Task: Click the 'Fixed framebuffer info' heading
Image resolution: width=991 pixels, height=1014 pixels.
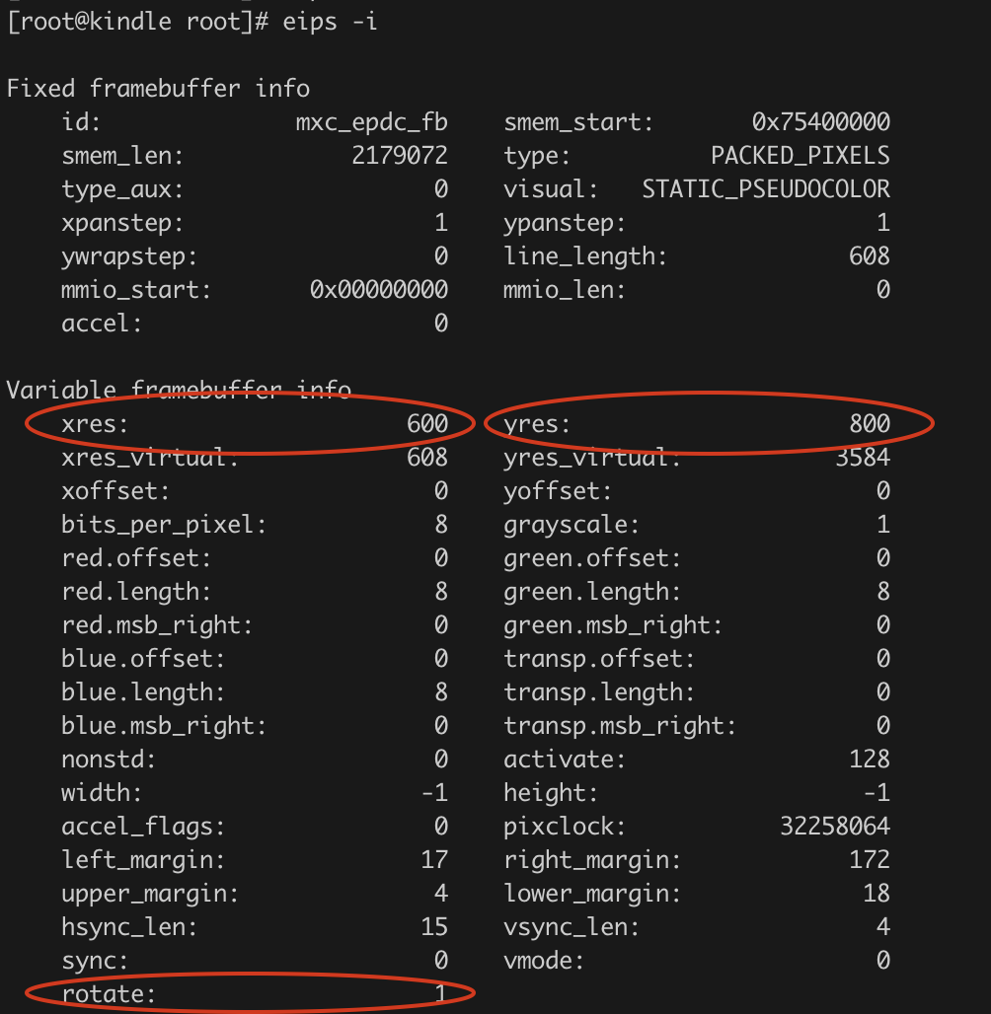Action: pos(158,89)
